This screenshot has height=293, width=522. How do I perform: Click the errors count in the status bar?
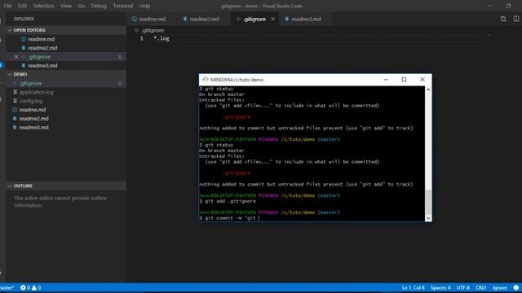pyautogui.click(x=25, y=287)
